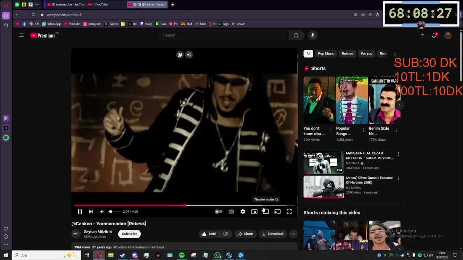The image size is (463, 260).
Task: Share the video via Share button
Action: coord(245,234)
